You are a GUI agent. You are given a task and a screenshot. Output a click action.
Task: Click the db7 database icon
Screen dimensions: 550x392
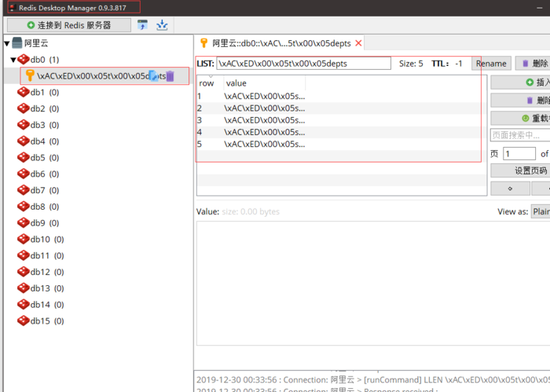[x=24, y=189]
